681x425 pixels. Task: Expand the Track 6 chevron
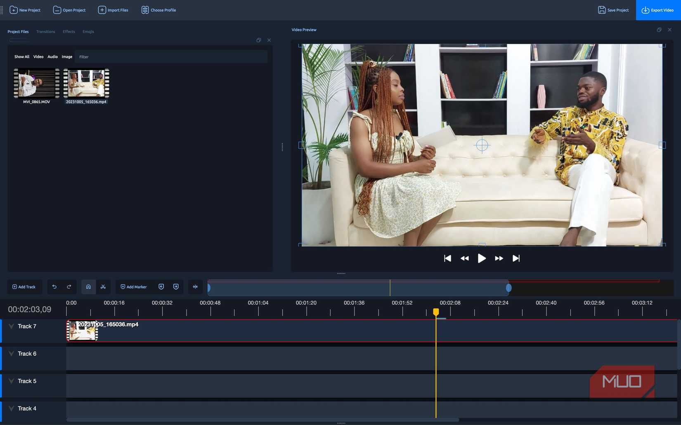pos(11,354)
